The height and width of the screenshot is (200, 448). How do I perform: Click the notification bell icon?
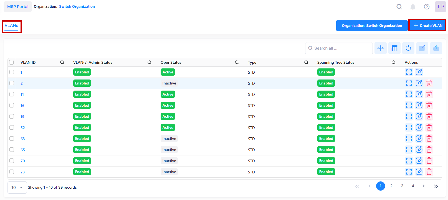[413, 7]
